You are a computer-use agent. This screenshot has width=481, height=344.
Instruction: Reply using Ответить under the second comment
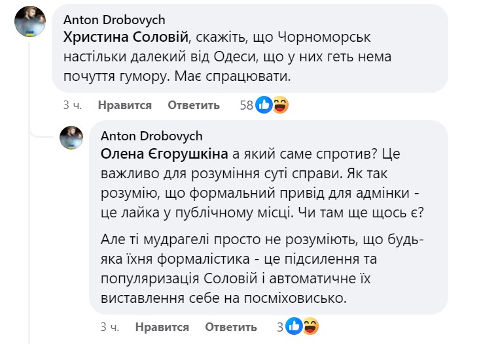point(230,327)
